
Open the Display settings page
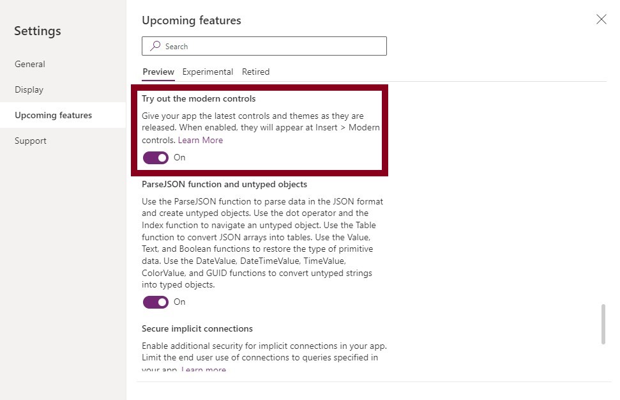pyautogui.click(x=29, y=89)
